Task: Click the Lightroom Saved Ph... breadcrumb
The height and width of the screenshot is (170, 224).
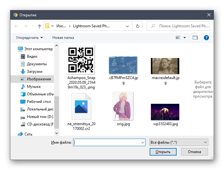Action: (91, 26)
